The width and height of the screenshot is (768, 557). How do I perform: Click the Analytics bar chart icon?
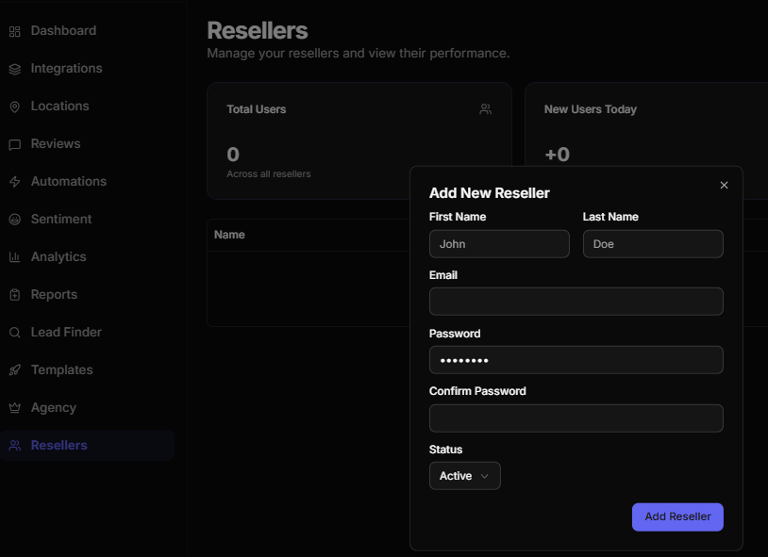pyautogui.click(x=14, y=257)
